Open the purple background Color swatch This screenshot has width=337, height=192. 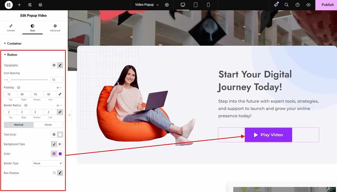60,154
